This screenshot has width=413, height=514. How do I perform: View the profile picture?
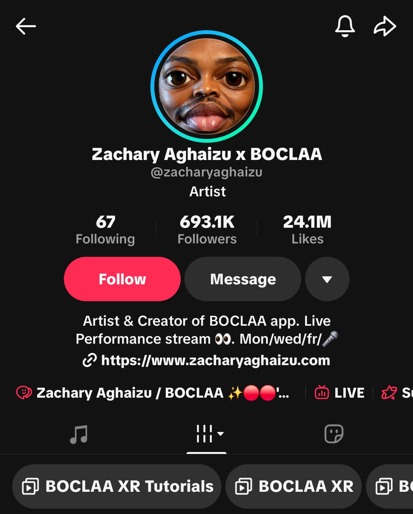pos(207,86)
